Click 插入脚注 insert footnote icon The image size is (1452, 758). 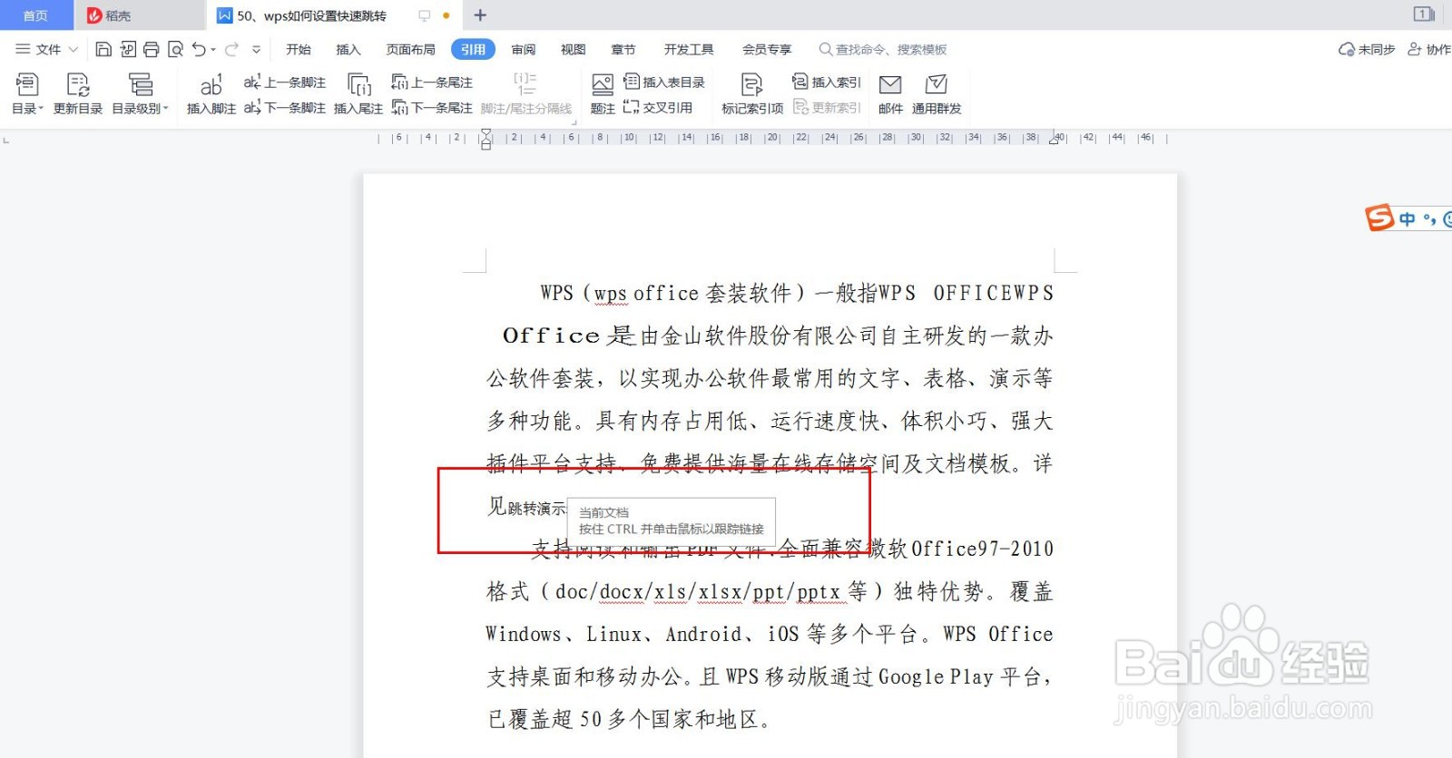pyautogui.click(x=211, y=94)
